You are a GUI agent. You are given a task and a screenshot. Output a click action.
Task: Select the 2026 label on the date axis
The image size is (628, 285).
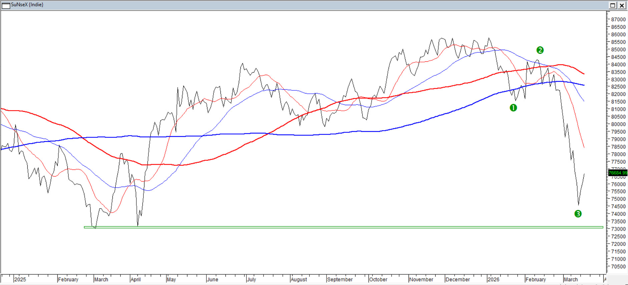click(x=493, y=279)
